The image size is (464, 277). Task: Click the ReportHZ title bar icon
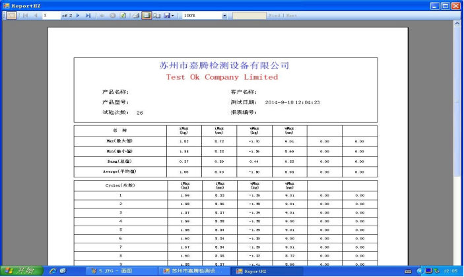6,6
